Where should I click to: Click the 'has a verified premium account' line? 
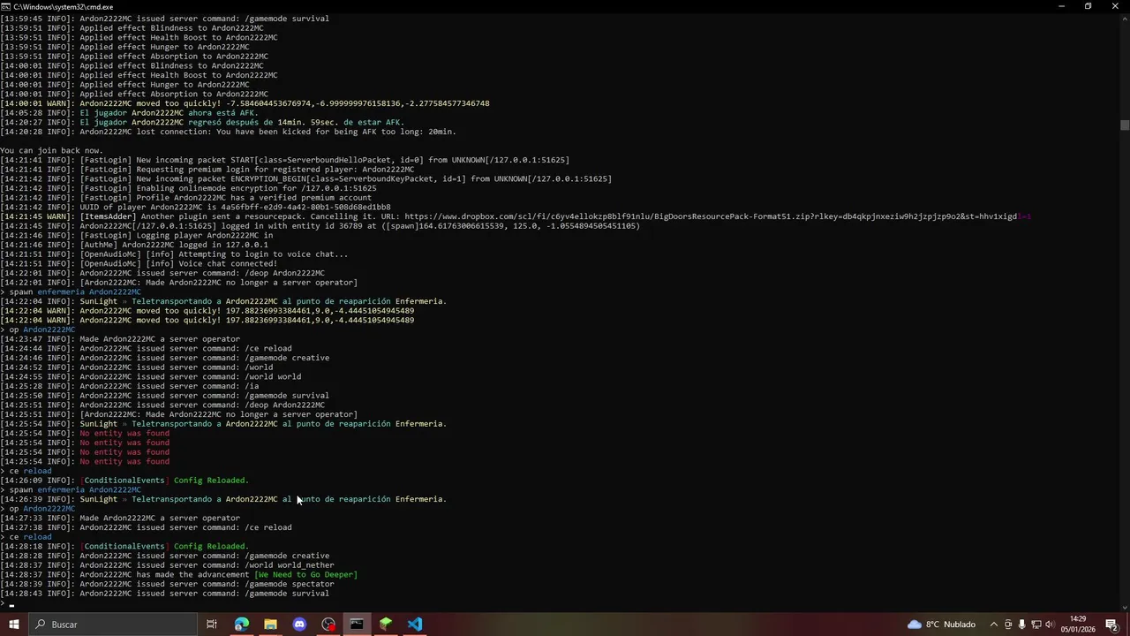[x=185, y=198]
